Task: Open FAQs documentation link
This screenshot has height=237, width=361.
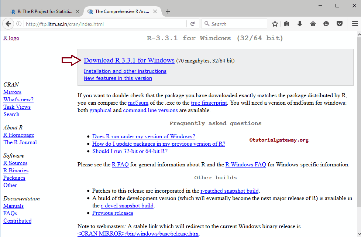Action: coord(10,213)
